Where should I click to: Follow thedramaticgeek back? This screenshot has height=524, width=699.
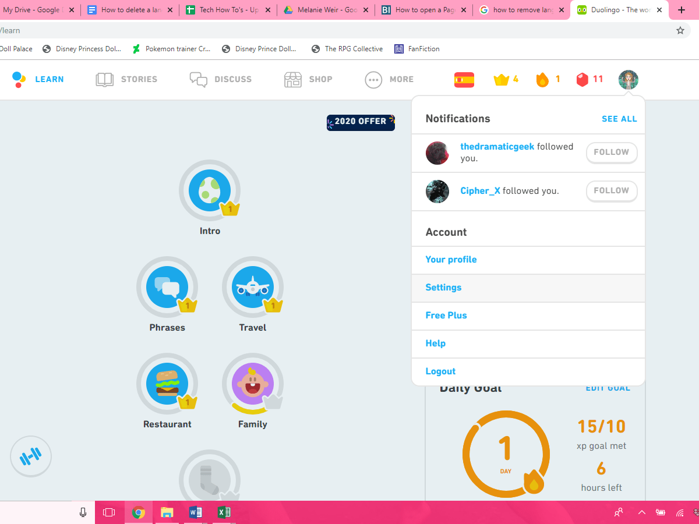point(612,153)
